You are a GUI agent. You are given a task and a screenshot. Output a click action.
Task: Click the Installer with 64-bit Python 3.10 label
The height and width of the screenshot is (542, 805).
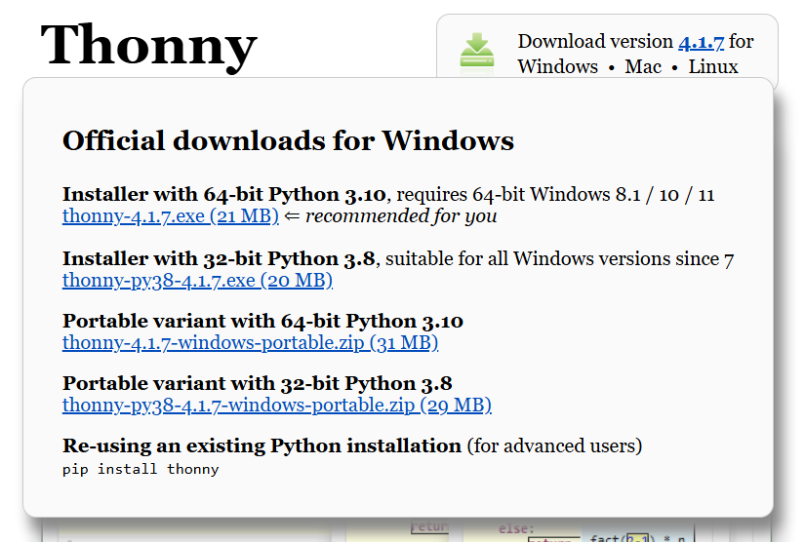pos(223,194)
